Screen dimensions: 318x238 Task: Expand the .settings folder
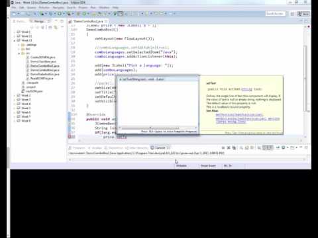[19, 45]
